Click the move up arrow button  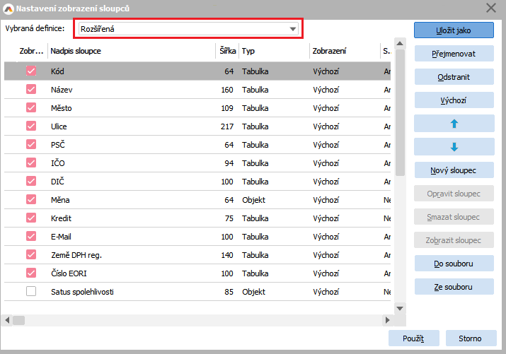454,123
